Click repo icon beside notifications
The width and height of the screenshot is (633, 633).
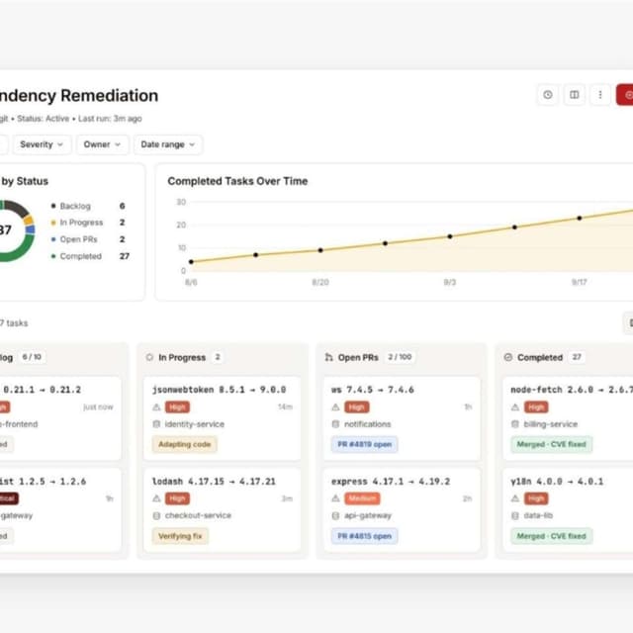335,424
